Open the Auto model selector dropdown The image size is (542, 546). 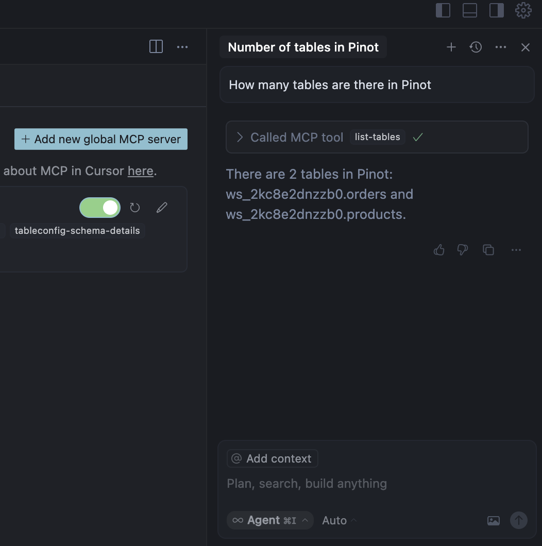pos(339,520)
